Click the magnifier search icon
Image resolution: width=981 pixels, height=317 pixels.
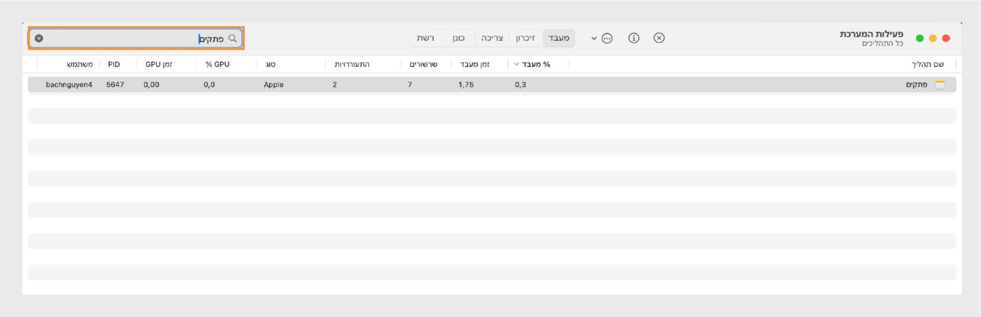232,38
